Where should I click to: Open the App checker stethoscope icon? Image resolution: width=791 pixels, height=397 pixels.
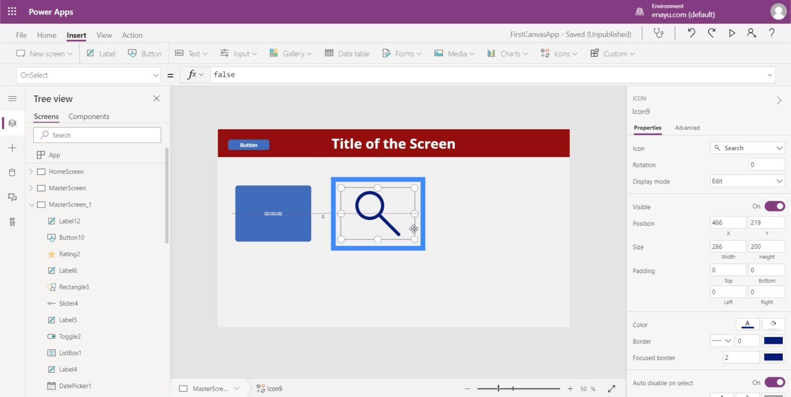pos(658,33)
